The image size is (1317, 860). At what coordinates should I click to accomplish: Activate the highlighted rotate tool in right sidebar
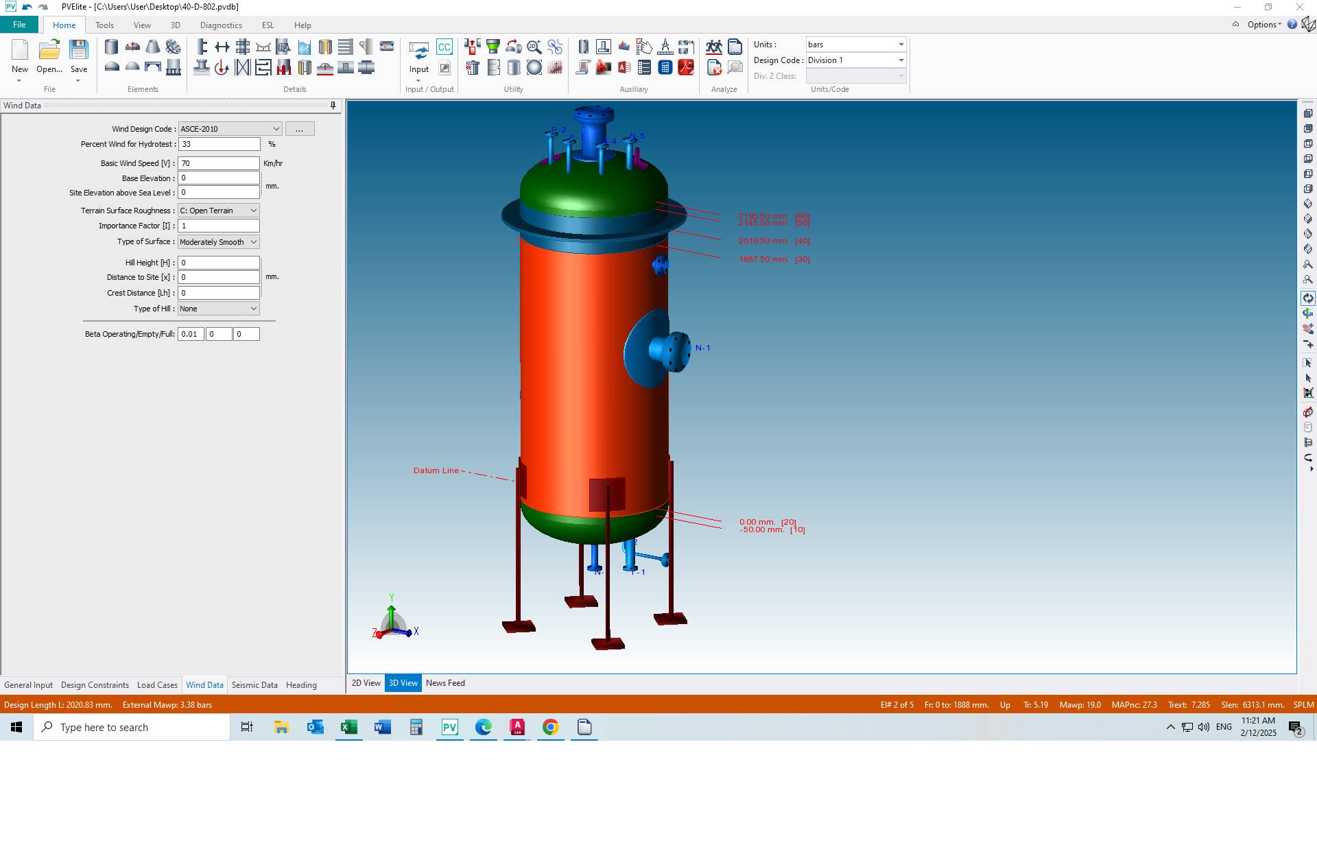(x=1307, y=298)
